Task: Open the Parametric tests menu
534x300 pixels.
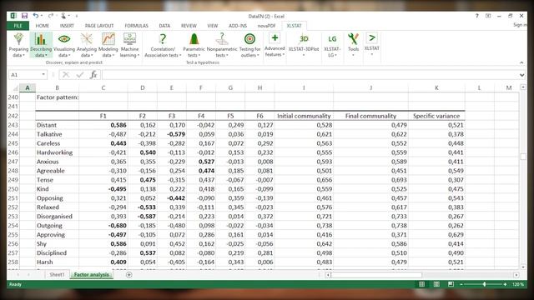Action: [x=194, y=45]
